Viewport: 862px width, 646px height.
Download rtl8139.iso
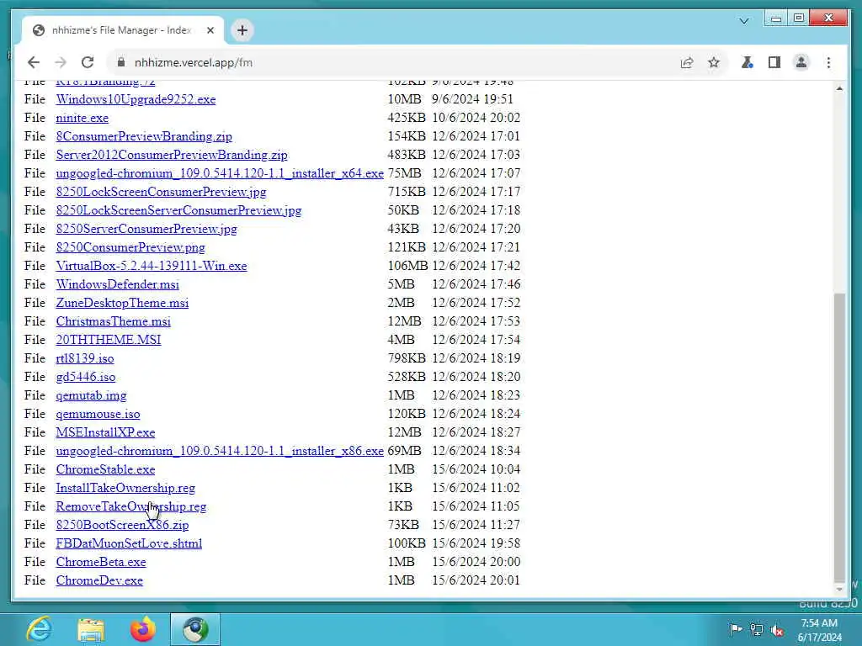click(85, 358)
